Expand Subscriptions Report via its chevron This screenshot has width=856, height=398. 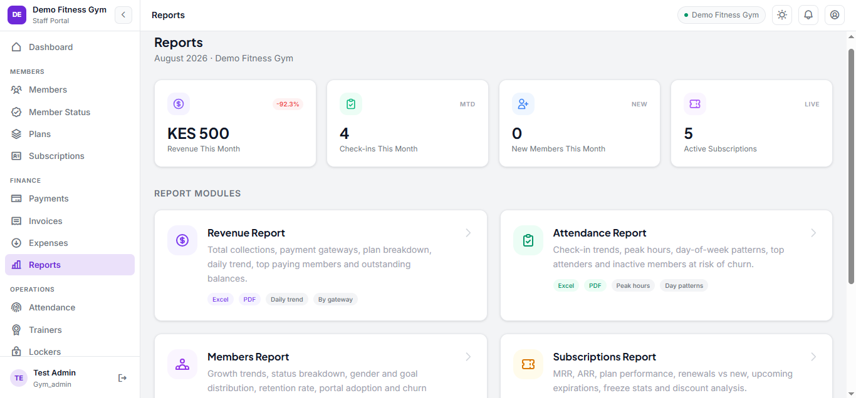813,357
